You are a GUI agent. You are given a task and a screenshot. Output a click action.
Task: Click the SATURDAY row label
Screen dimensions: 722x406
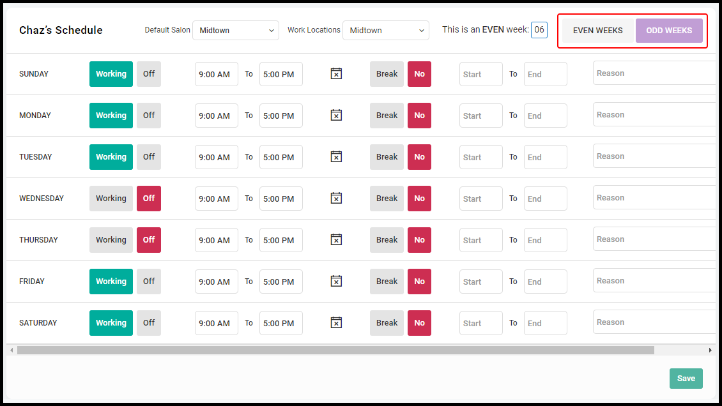tap(38, 323)
